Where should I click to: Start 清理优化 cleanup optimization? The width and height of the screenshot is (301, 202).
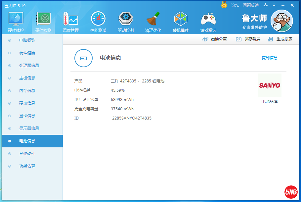click(153, 21)
